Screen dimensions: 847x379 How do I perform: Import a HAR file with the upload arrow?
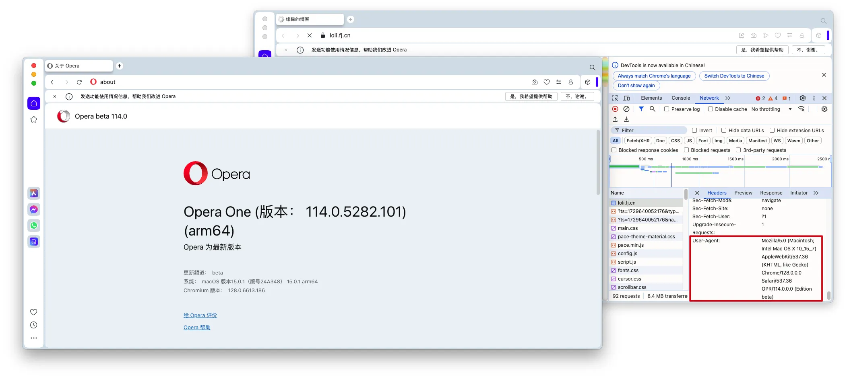pyautogui.click(x=615, y=119)
